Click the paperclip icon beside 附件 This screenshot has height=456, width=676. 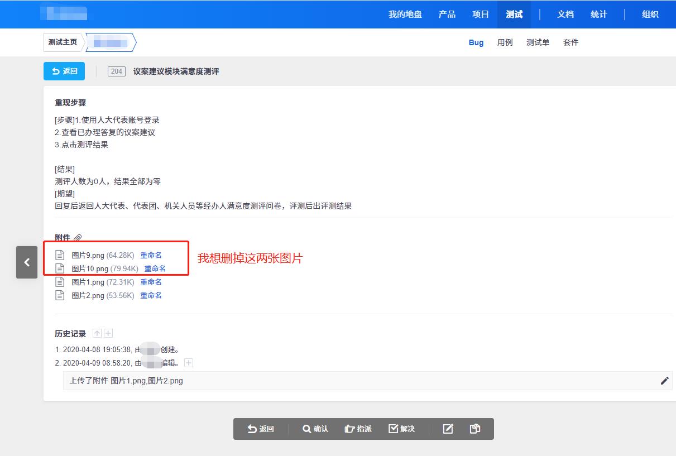pyautogui.click(x=78, y=238)
